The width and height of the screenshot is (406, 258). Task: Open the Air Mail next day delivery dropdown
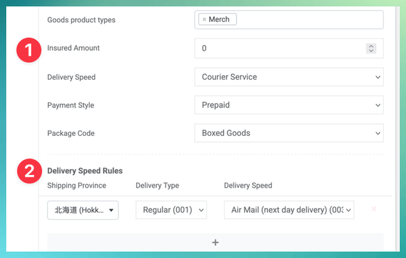289,210
